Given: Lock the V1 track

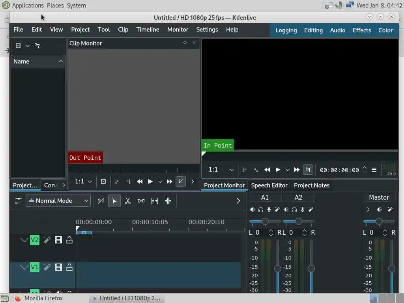Looking at the screenshot, I should [x=69, y=267].
